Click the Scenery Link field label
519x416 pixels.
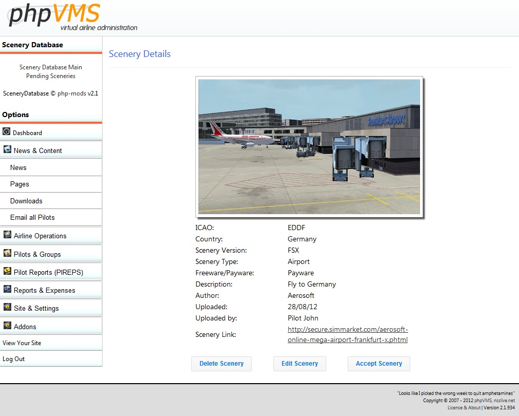click(215, 334)
